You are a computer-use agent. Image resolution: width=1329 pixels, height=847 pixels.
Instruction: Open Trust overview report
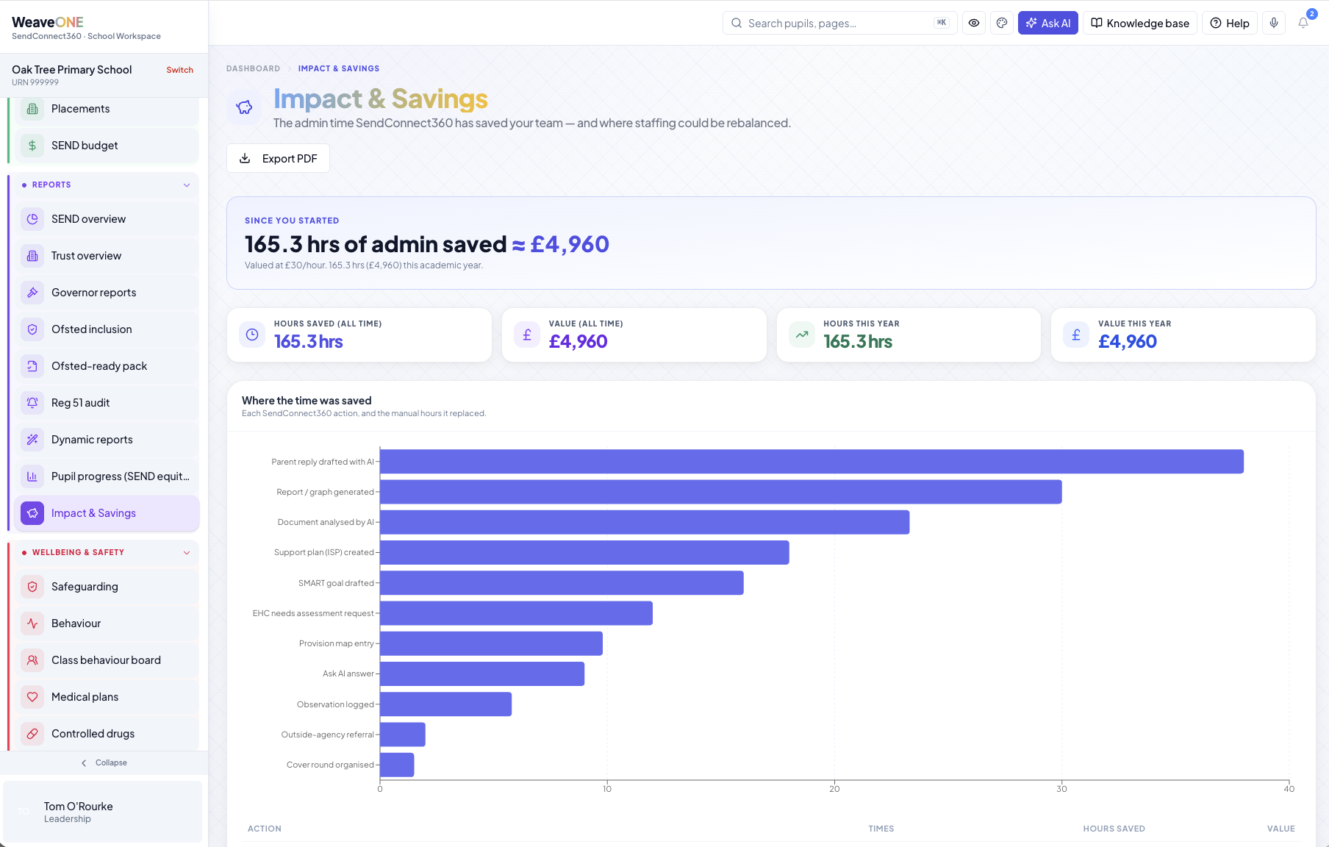click(x=107, y=256)
